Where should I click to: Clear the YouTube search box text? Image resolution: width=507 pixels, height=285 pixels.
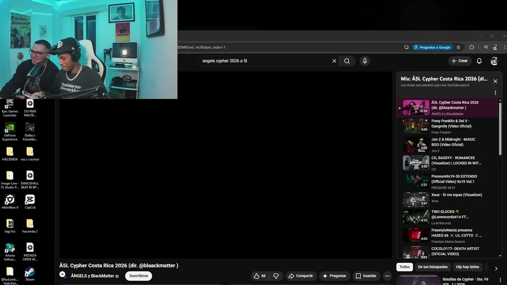pyautogui.click(x=334, y=61)
